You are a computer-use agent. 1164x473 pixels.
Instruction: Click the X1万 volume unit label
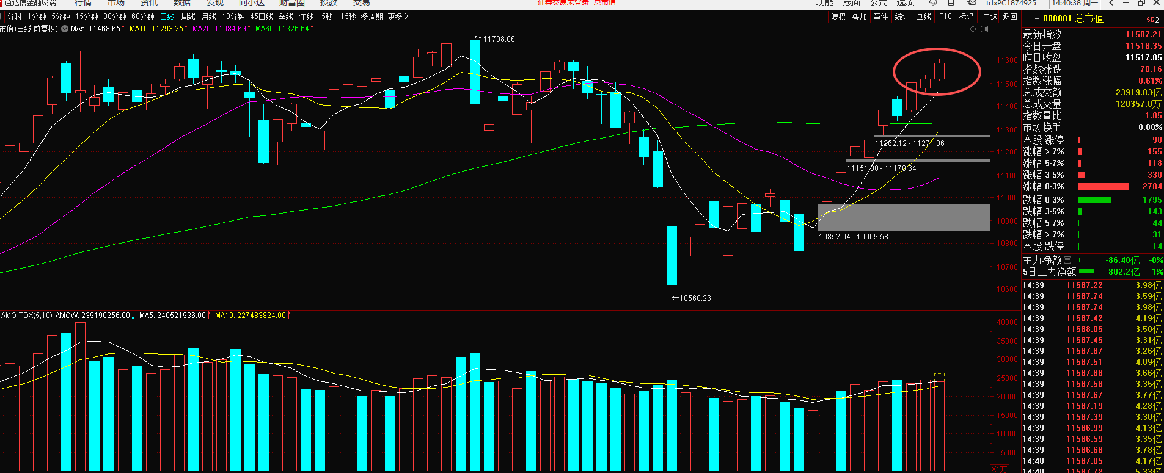tap(999, 469)
